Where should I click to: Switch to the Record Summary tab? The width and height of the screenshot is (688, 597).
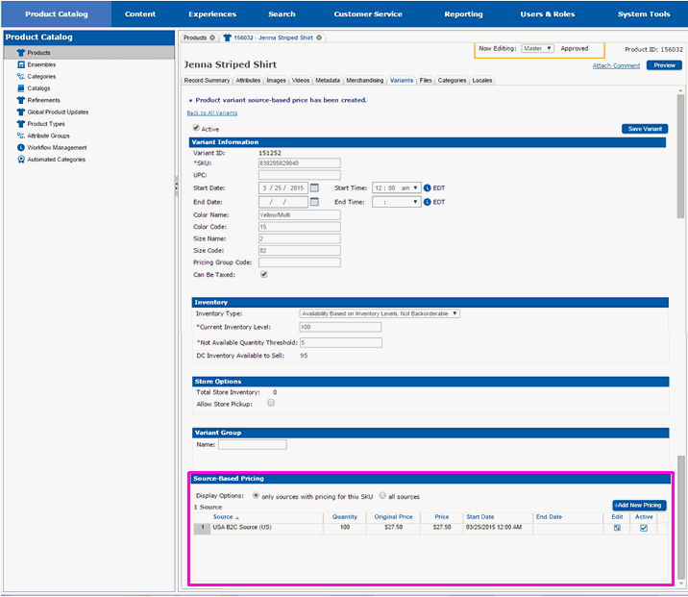coord(207,81)
